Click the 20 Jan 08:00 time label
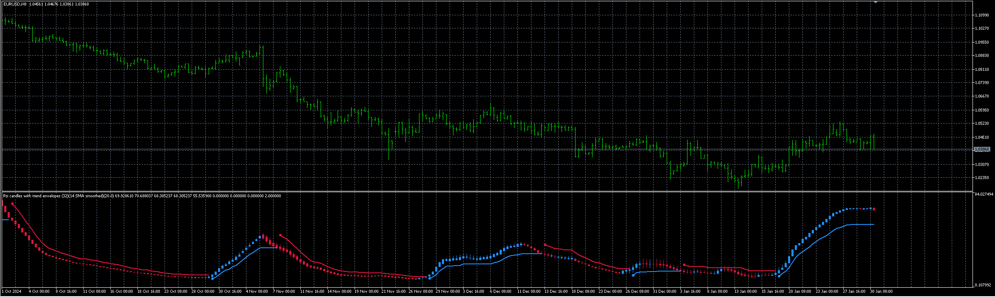The height and width of the screenshot is (297, 995). pos(800,291)
